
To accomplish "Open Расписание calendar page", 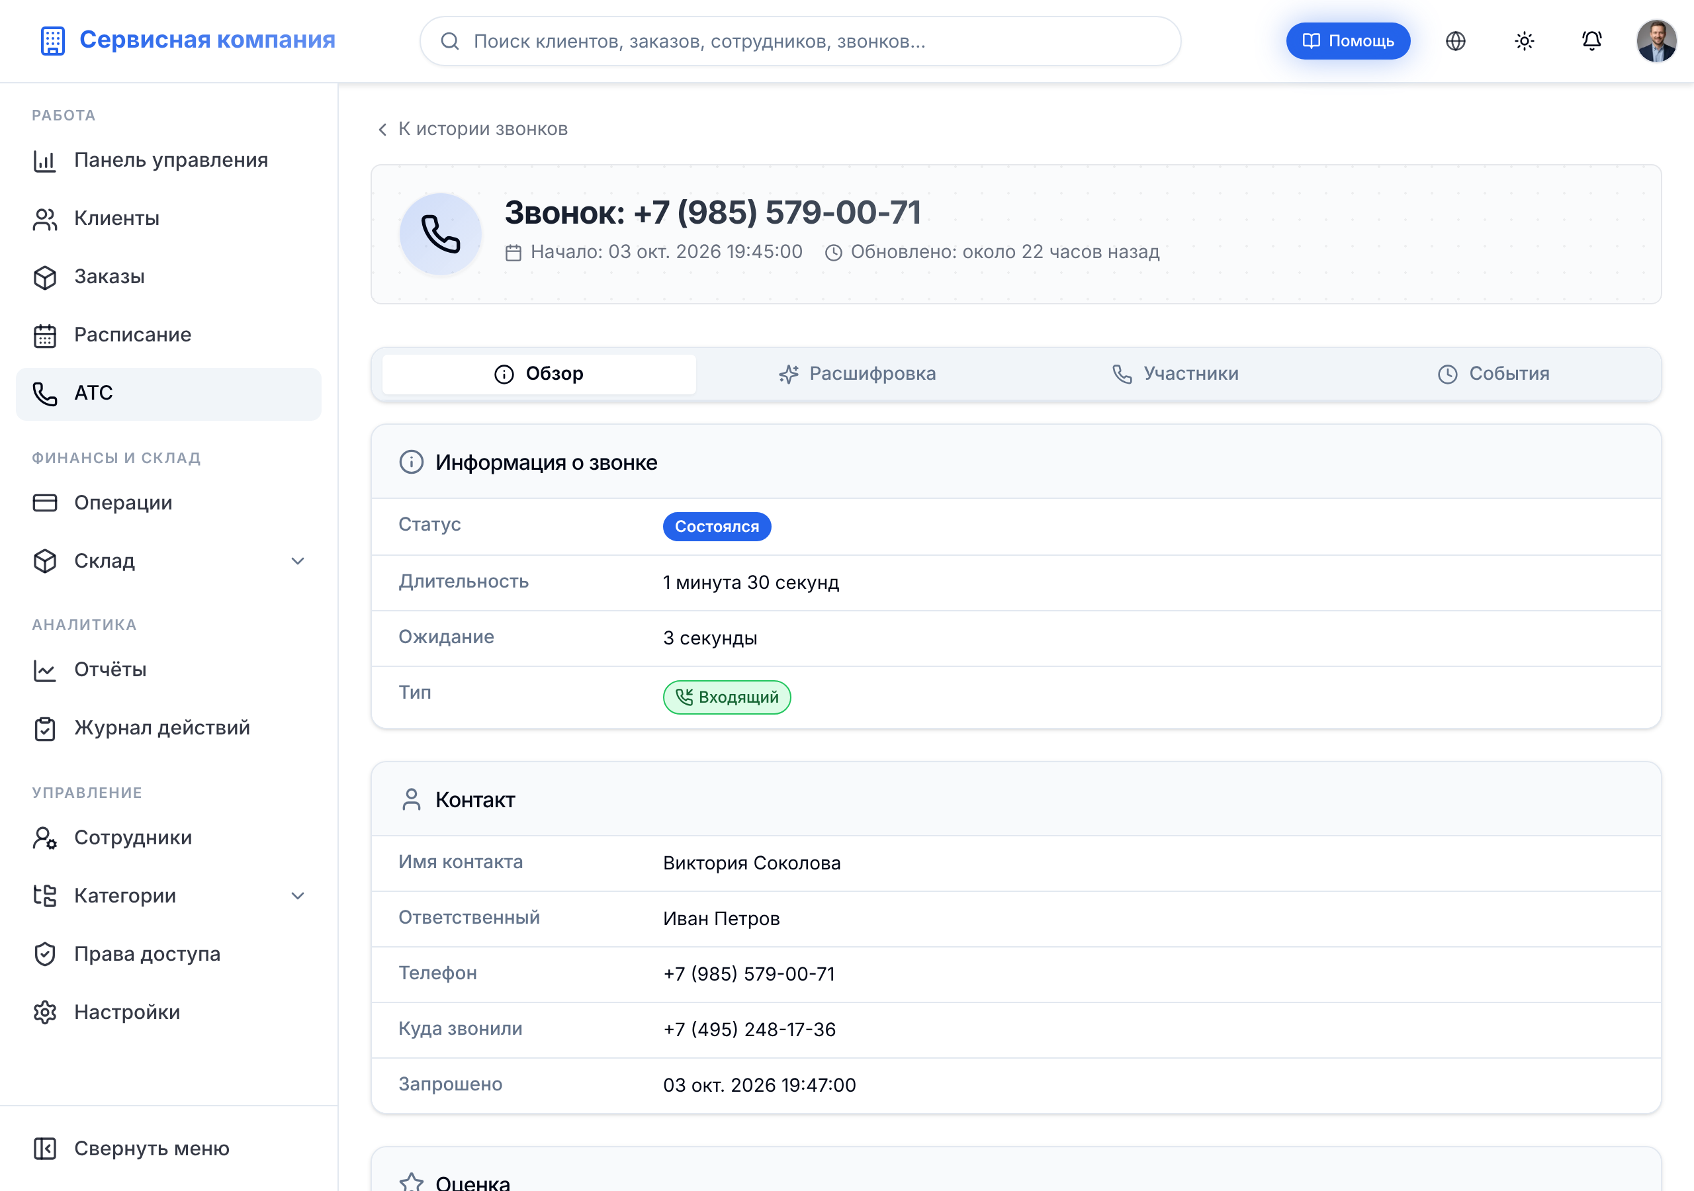I will (168, 335).
